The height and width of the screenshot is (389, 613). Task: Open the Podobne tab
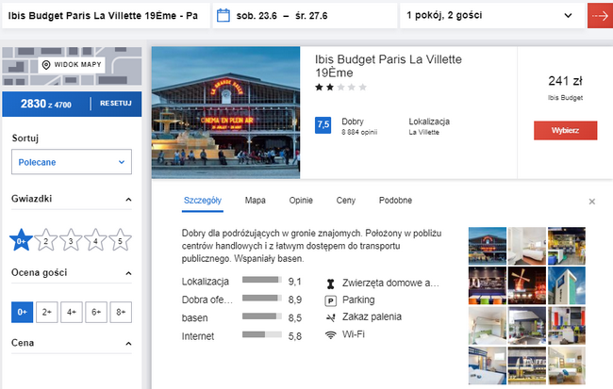coord(395,201)
